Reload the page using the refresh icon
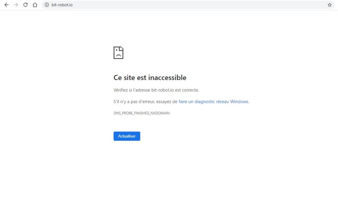Image resolution: width=338 pixels, height=203 pixels. [25, 5]
